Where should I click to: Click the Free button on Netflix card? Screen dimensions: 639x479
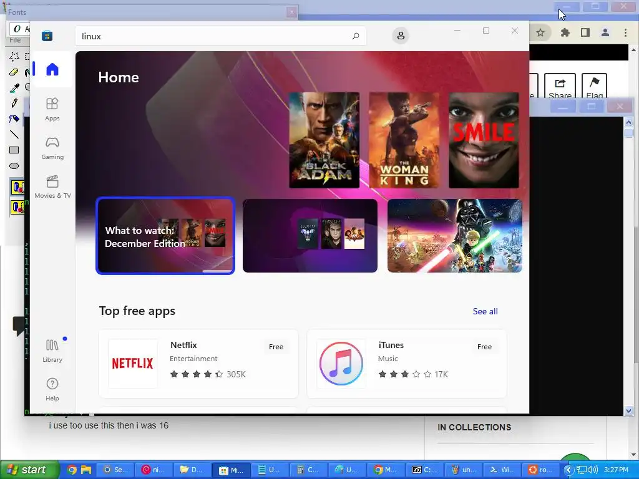pos(276,347)
